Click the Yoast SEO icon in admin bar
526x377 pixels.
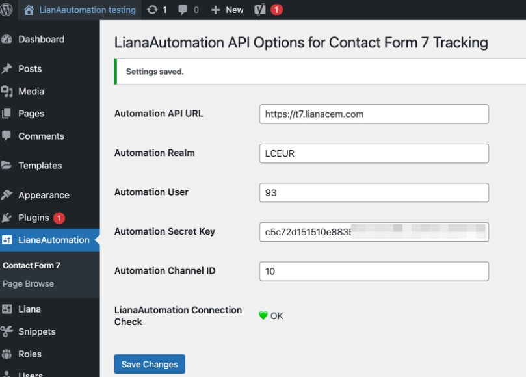coord(259,10)
